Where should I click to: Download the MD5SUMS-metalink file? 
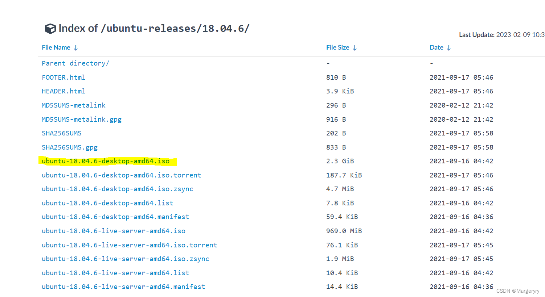tap(74, 105)
